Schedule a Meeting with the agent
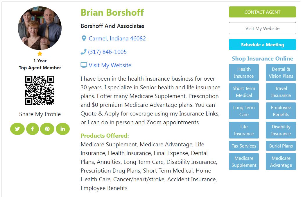 (262, 45)
